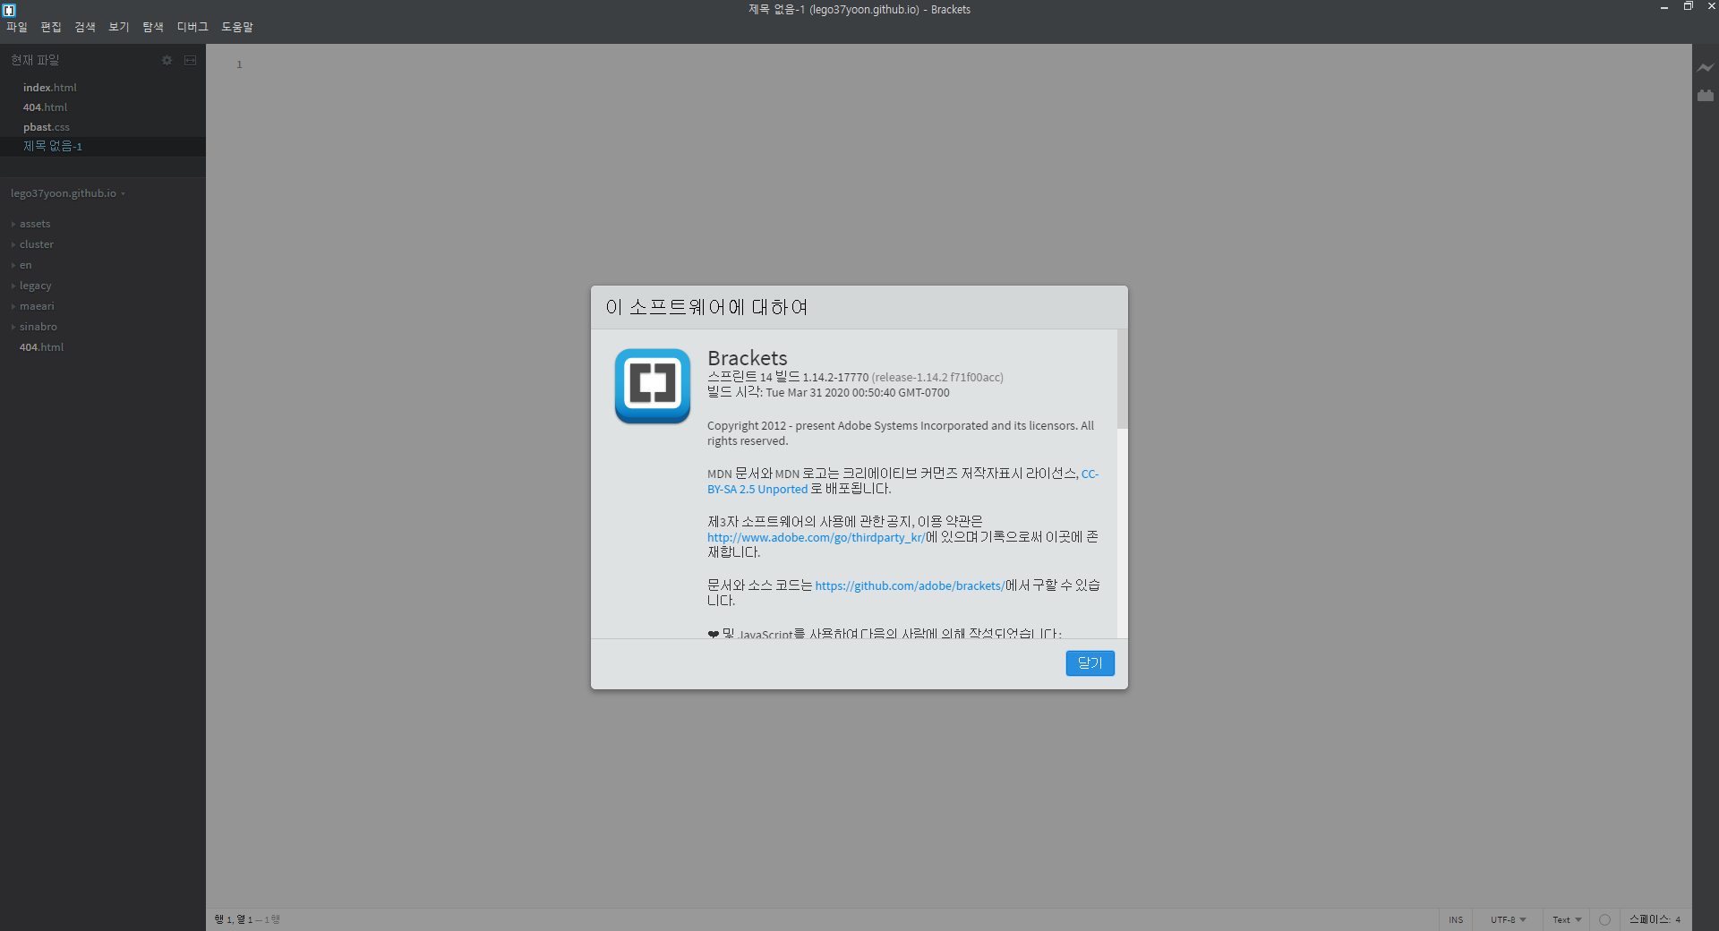
Task: Open Extension Manager icon
Action: (x=1706, y=95)
